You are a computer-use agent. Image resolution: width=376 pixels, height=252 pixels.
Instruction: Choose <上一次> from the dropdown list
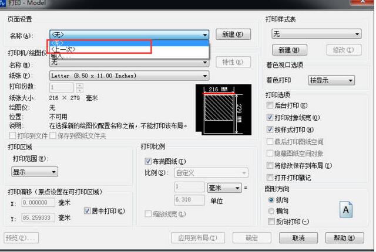129,49
